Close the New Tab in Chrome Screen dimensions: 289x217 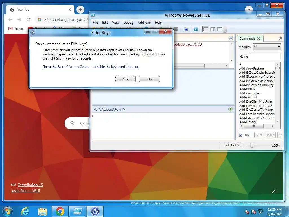click(x=70, y=10)
